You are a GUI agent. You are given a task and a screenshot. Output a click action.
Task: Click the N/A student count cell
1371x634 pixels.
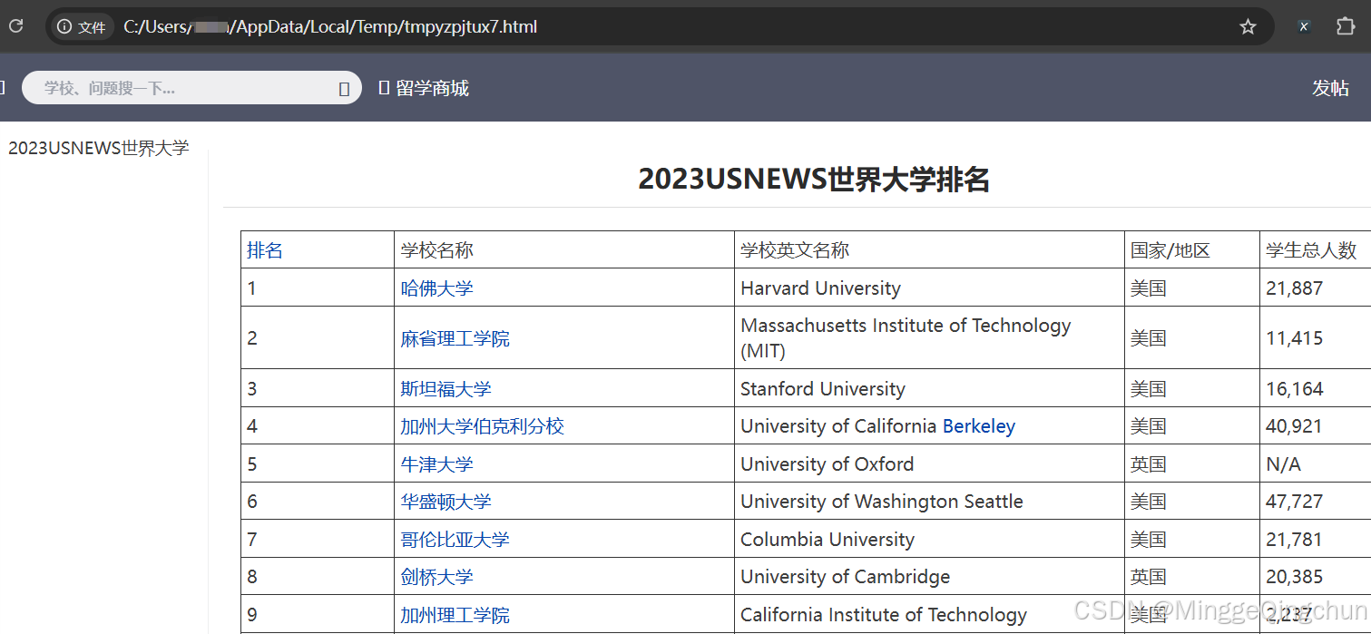(1316, 464)
